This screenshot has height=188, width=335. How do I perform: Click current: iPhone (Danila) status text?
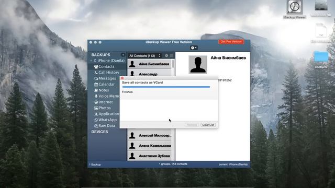pos(233,164)
